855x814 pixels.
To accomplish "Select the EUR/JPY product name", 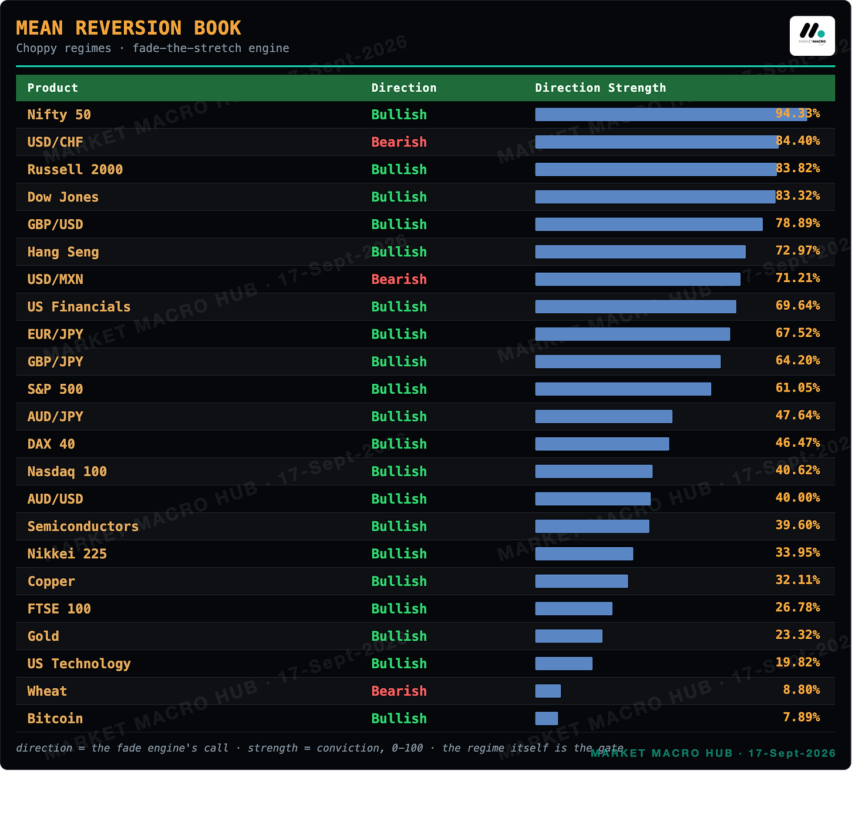I will [55, 334].
